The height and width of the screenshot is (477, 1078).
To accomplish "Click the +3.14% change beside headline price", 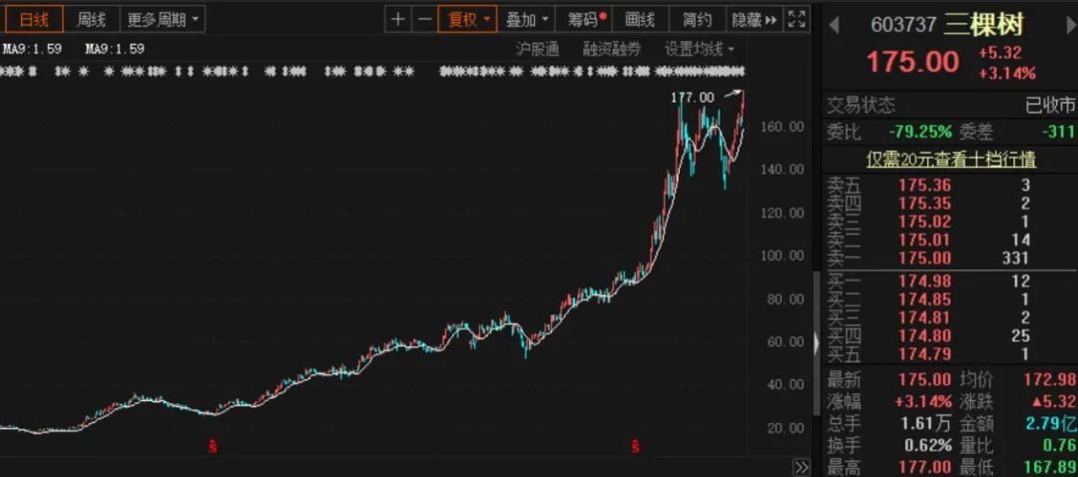I will click(1008, 73).
